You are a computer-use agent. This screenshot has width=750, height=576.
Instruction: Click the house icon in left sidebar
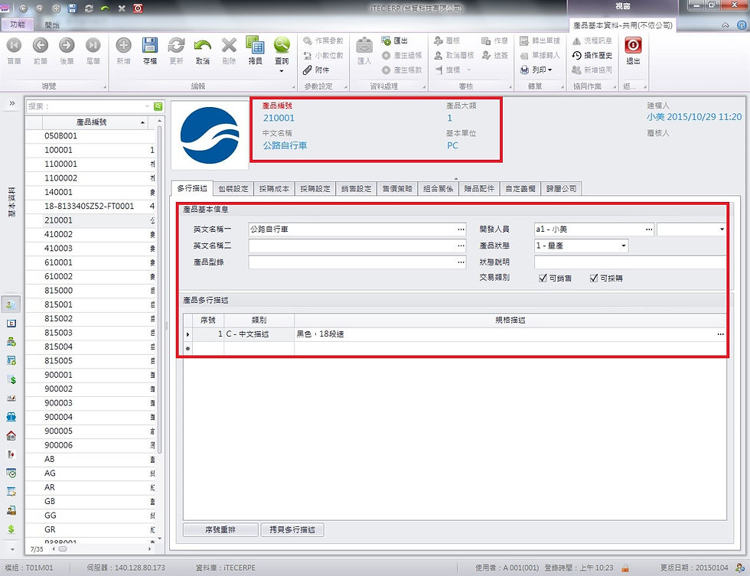(11, 435)
